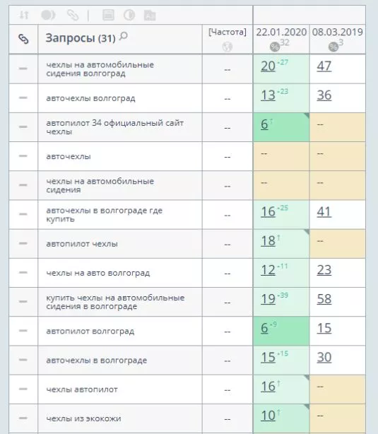Toggle dash marker for автопилот чехлы row
The height and width of the screenshot is (434, 378).
(x=23, y=243)
